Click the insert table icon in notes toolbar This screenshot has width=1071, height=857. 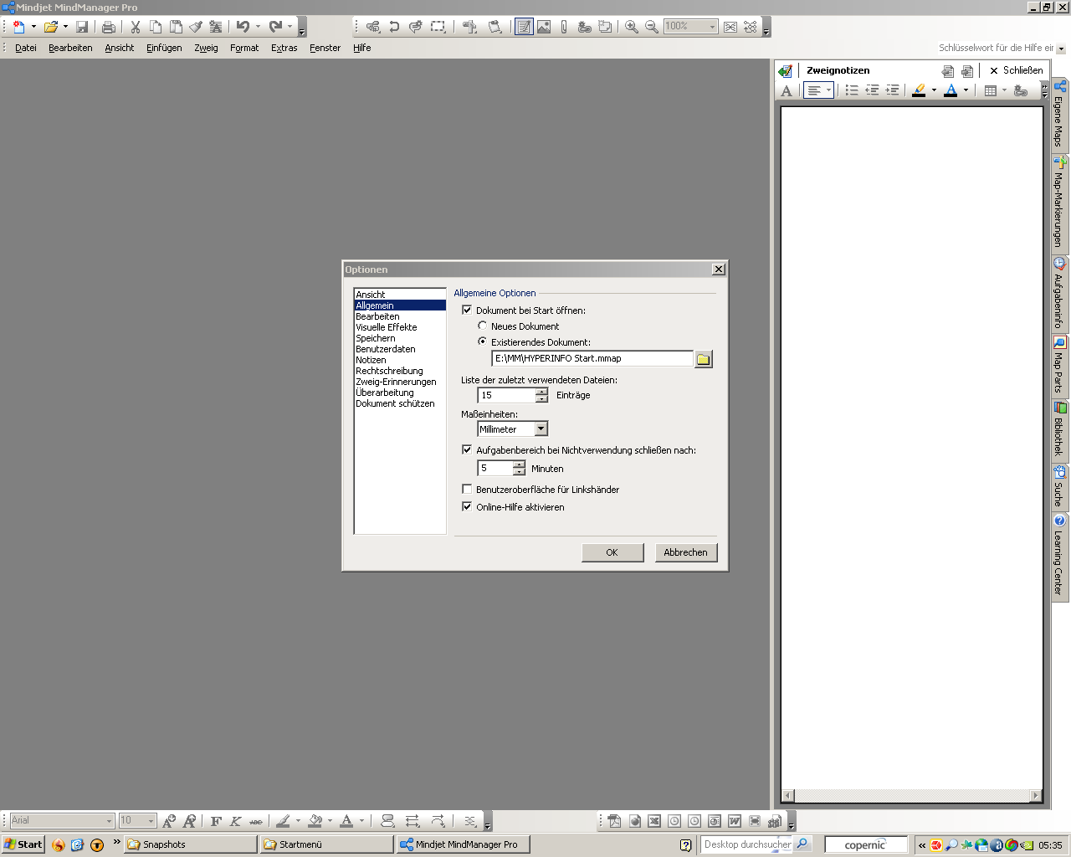[x=991, y=90]
